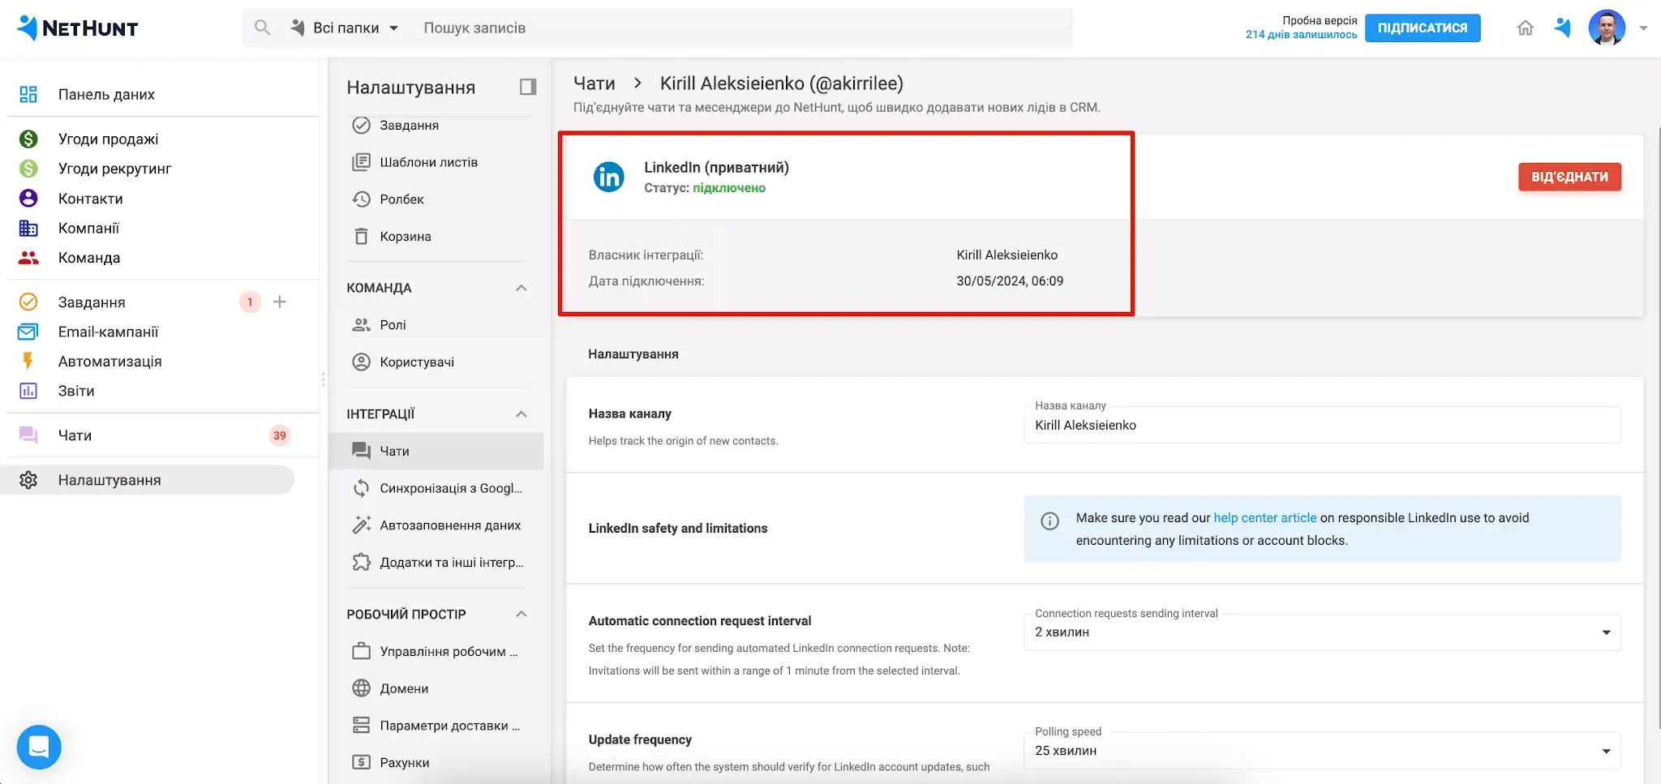This screenshot has height=784, width=1661.
Task: Collapse the settings panel toggle icon
Action: [528, 87]
